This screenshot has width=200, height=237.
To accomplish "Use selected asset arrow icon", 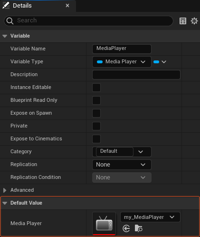I will point(126,228).
